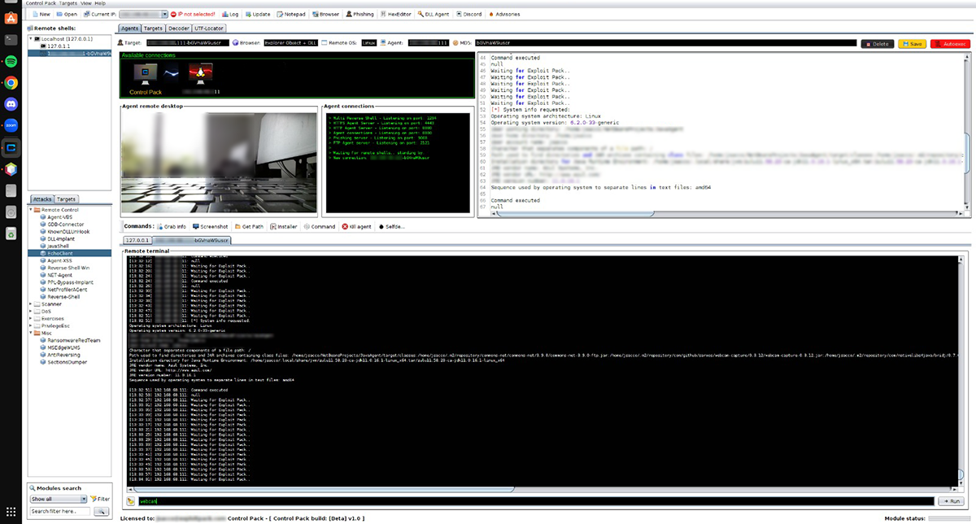The height and width of the screenshot is (524, 976).
Task: Open the Browser tool
Action: coord(325,14)
